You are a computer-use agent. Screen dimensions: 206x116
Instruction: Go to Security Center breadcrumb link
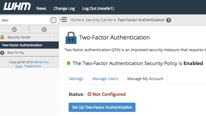coord(99,20)
